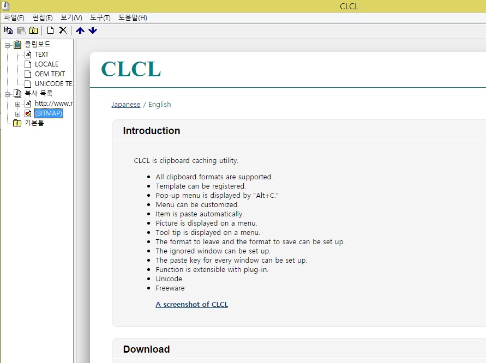Open the 편집(E) menu
This screenshot has height=363, width=486.
[43, 17]
